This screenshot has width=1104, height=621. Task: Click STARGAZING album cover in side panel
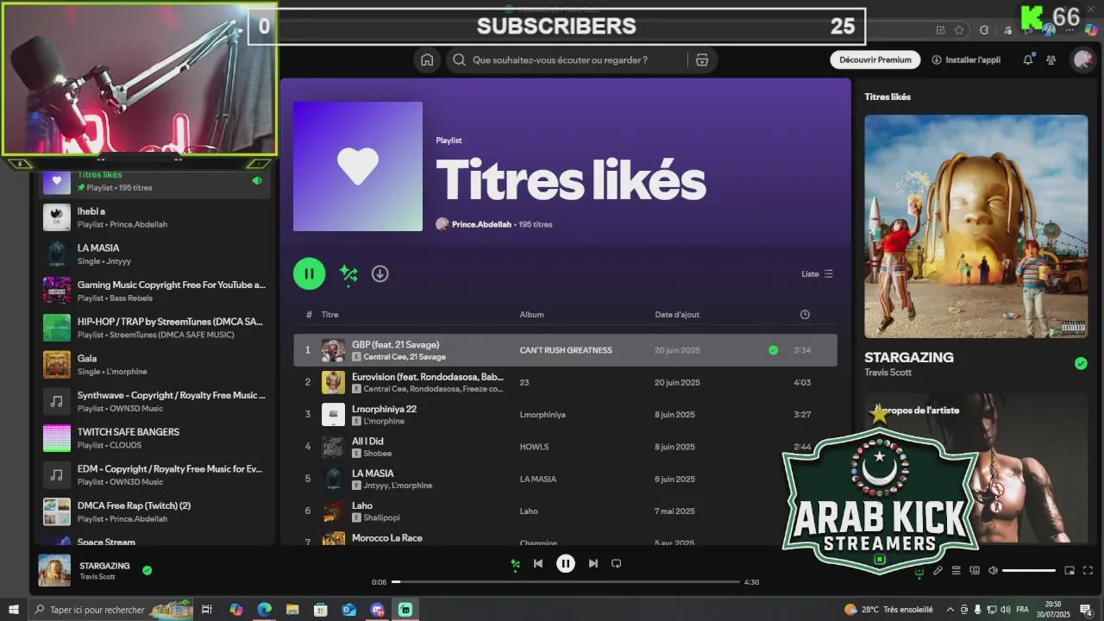[976, 226]
